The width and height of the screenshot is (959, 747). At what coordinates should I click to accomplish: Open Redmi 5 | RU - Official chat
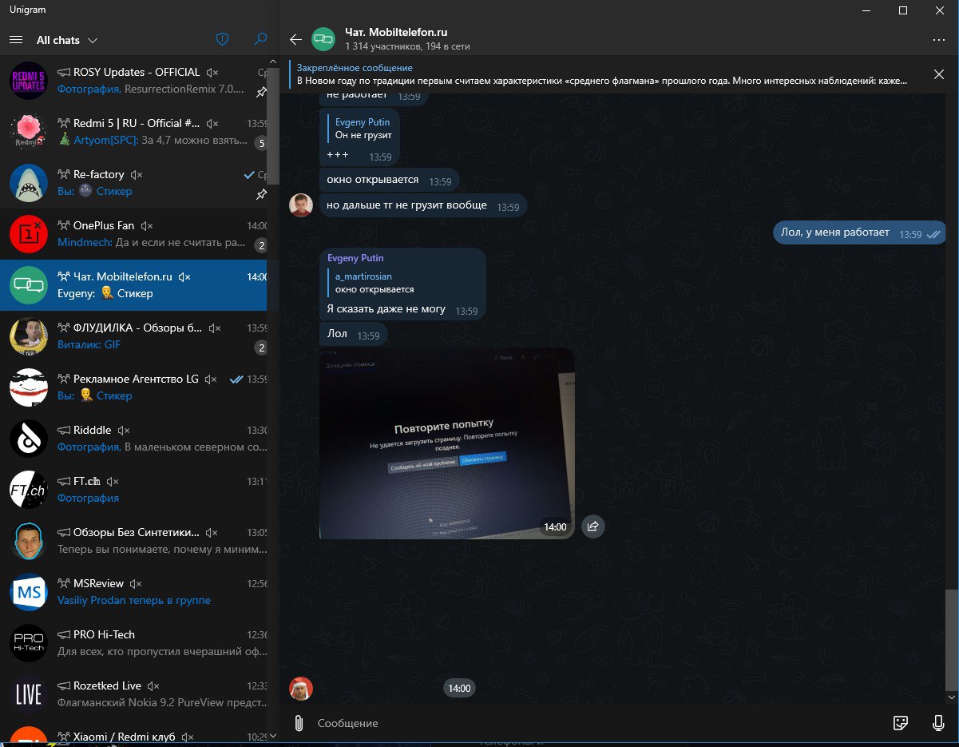[x=134, y=132]
